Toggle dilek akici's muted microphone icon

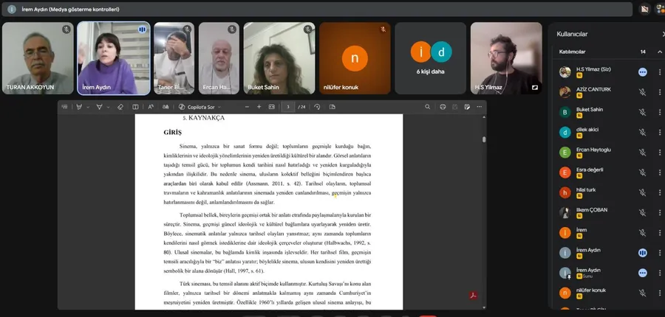[x=643, y=132]
